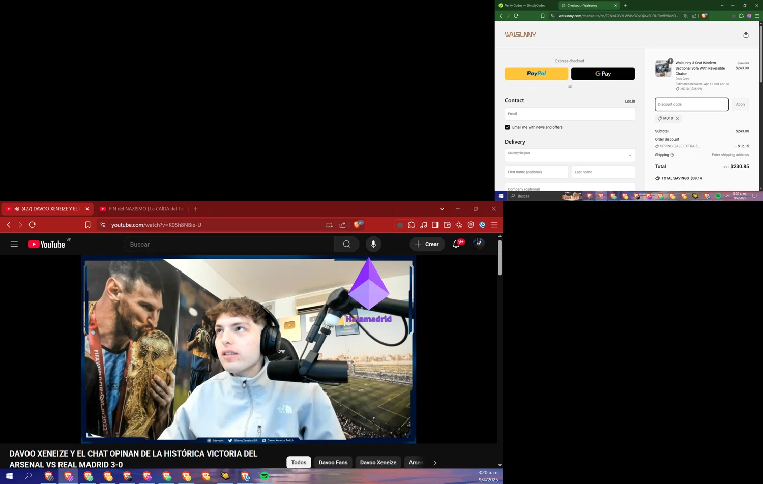Select the Todos filter chip
Screen dimensions: 763x484
[299, 462]
